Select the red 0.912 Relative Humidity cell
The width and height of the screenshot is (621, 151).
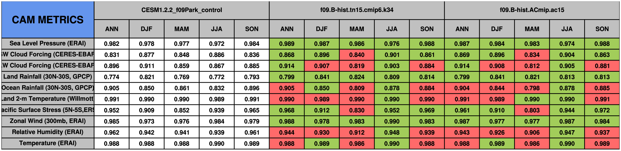(x=357, y=132)
